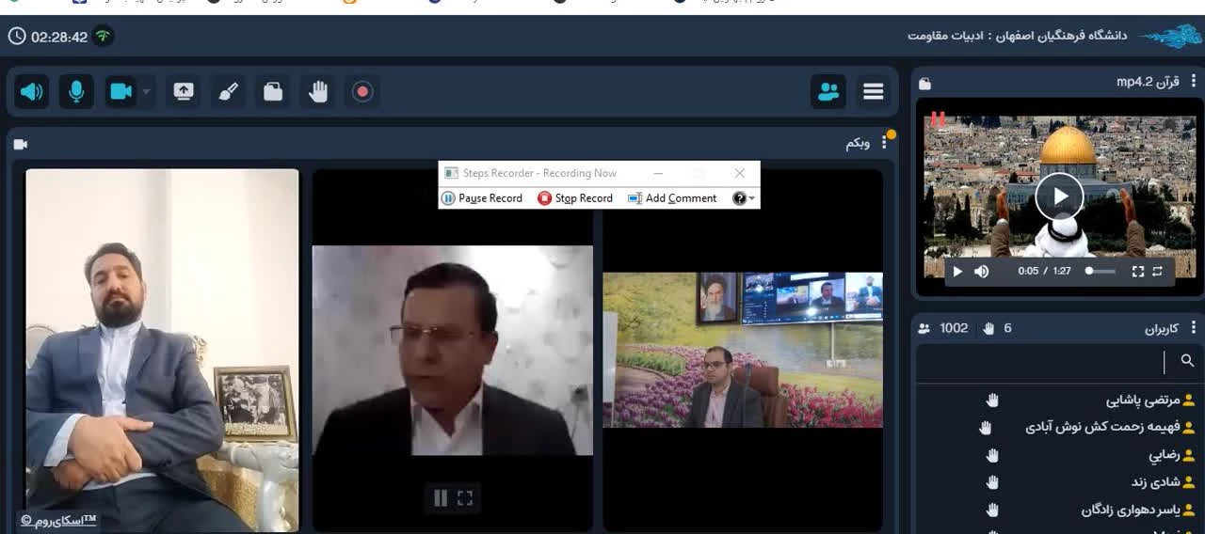Open the hamburger main menu
The image size is (1205, 534).
pyautogui.click(x=874, y=91)
